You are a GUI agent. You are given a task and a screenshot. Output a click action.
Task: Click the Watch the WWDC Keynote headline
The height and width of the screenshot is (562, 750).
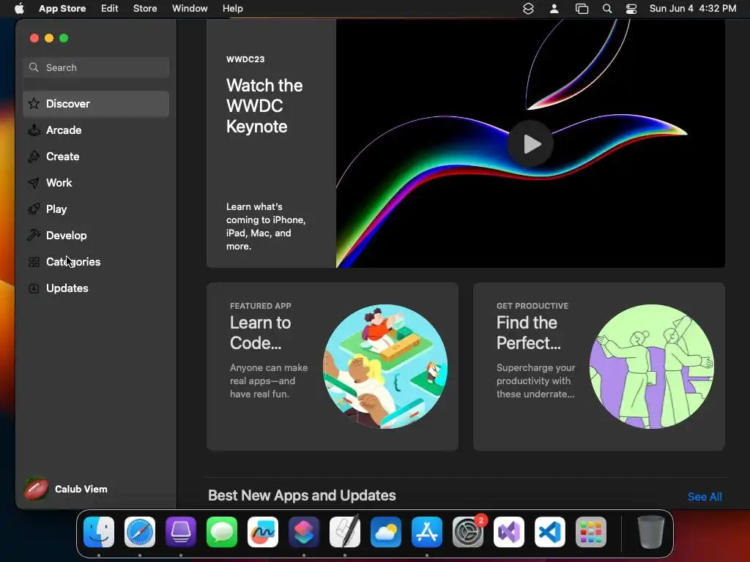click(x=264, y=106)
